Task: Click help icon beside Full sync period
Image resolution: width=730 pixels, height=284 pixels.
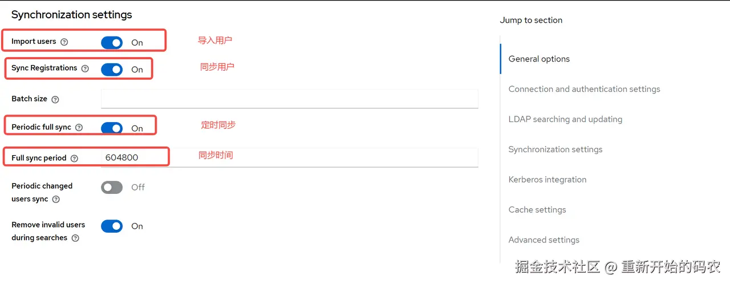Action: click(74, 159)
